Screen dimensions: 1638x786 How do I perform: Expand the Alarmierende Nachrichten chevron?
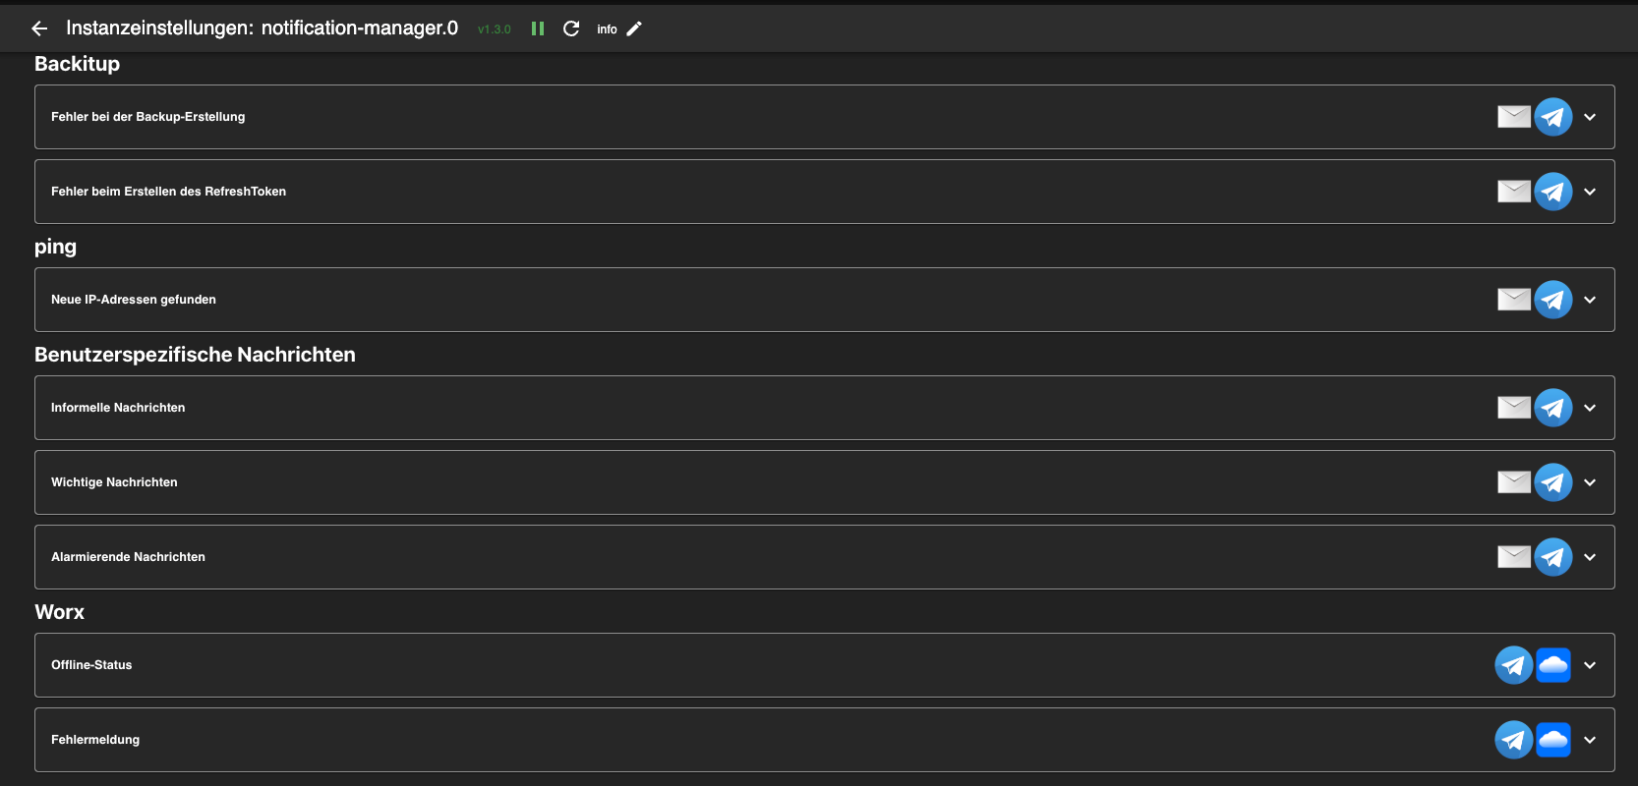[1590, 557]
